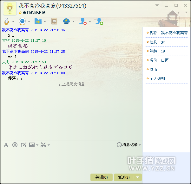Open the font settings 'A' icon
The image size is (191, 184).
(x=6, y=145)
